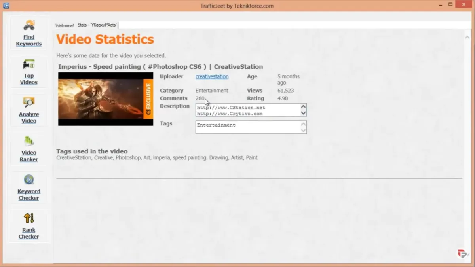Open the Keyword Checker icon

29,180
